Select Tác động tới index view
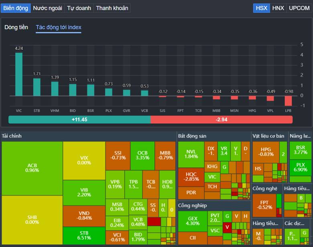 click(x=59, y=27)
